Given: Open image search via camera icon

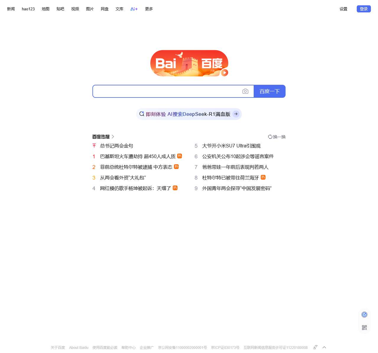Looking at the screenshot, I should (245, 91).
